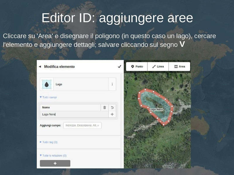Select the Area drawing tool

click(179, 66)
